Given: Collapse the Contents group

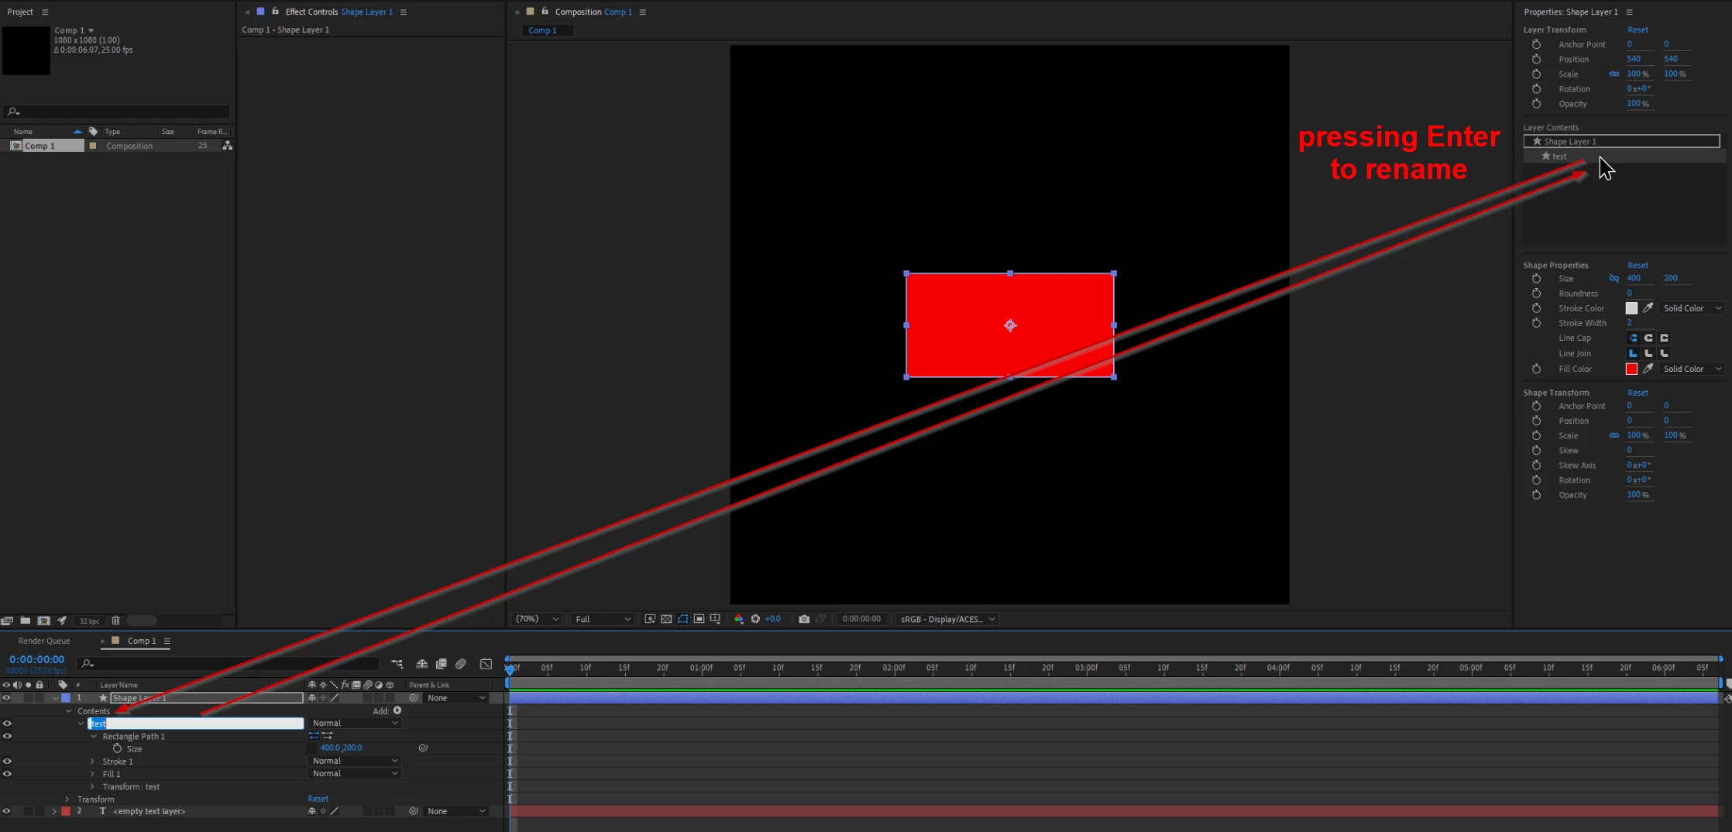Looking at the screenshot, I should (68, 711).
